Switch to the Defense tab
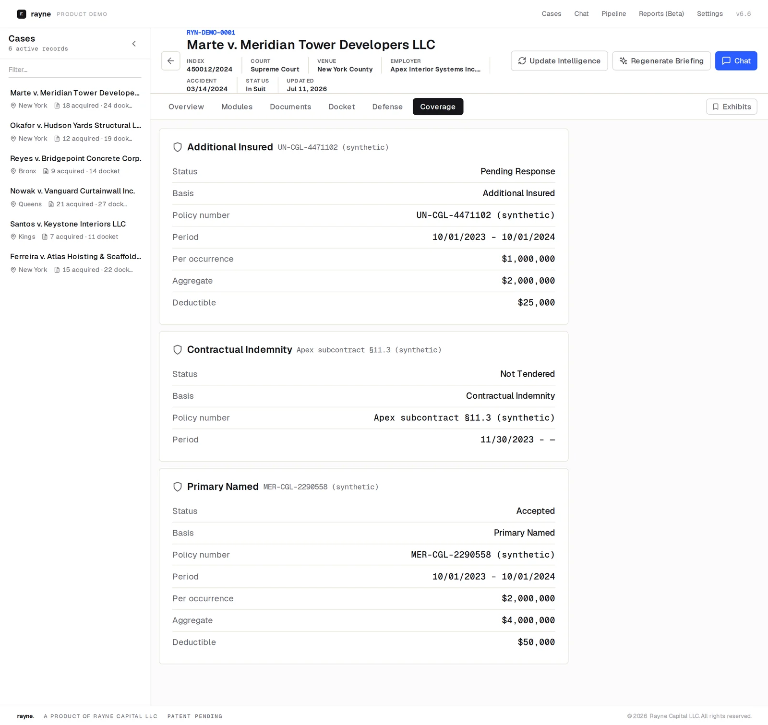The width and height of the screenshot is (768, 725). 387,107
